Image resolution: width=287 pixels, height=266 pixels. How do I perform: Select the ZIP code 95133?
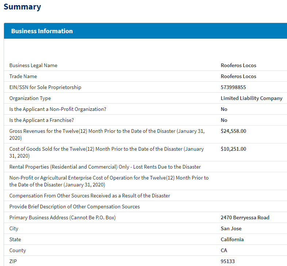tap(227, 261)
